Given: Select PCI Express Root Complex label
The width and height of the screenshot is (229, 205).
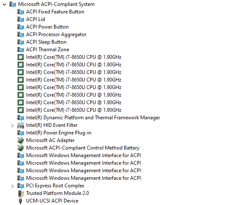Looking at the screenshot, I should (55, 186).
